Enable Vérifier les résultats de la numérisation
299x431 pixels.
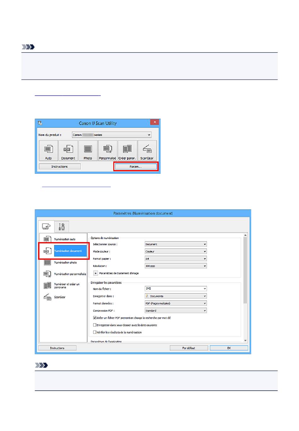click(95, 332)
